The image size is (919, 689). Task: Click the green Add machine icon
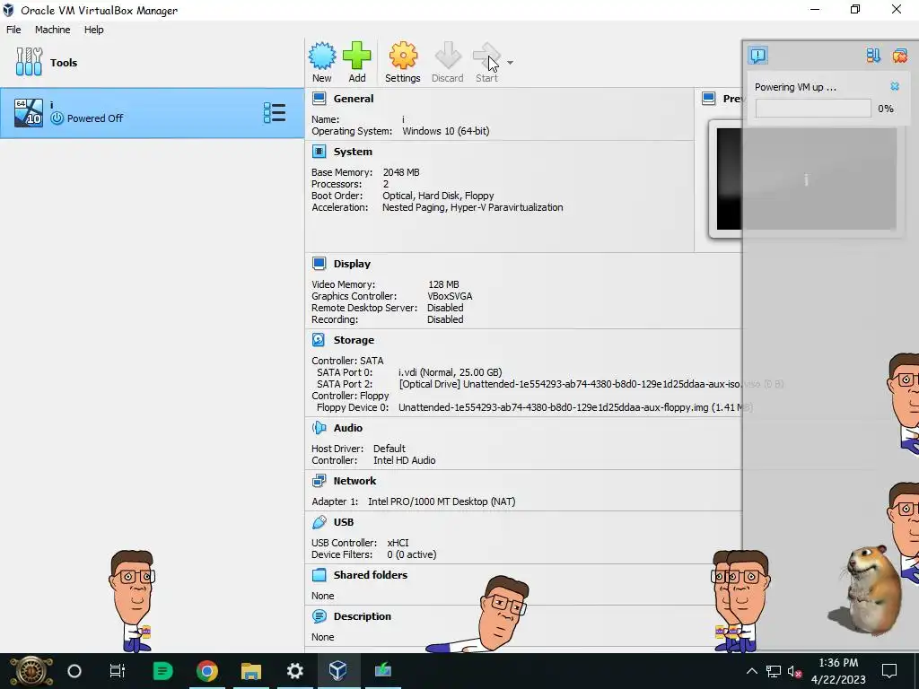(357, 56)
